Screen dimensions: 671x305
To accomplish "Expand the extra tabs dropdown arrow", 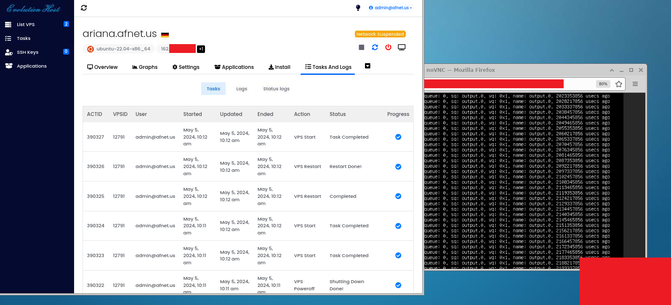I will pos(367,66).
